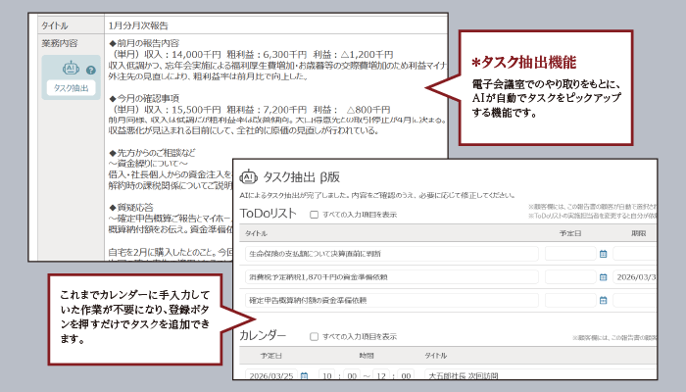Click the カレンダー section heading
The width and height of the screenshot is (686, 392).
263,335
